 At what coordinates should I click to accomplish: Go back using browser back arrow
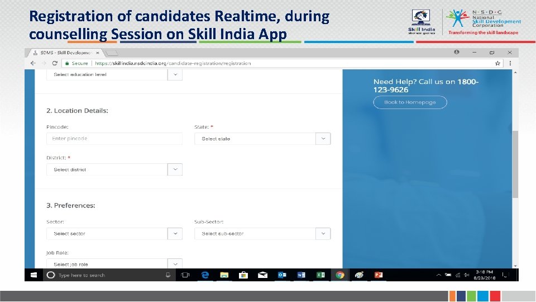coord(33,63)
